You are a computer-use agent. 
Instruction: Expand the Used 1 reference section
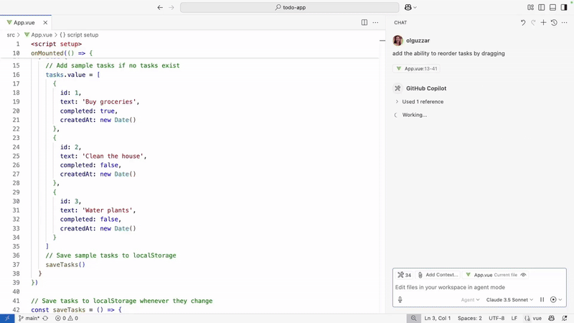419,101
